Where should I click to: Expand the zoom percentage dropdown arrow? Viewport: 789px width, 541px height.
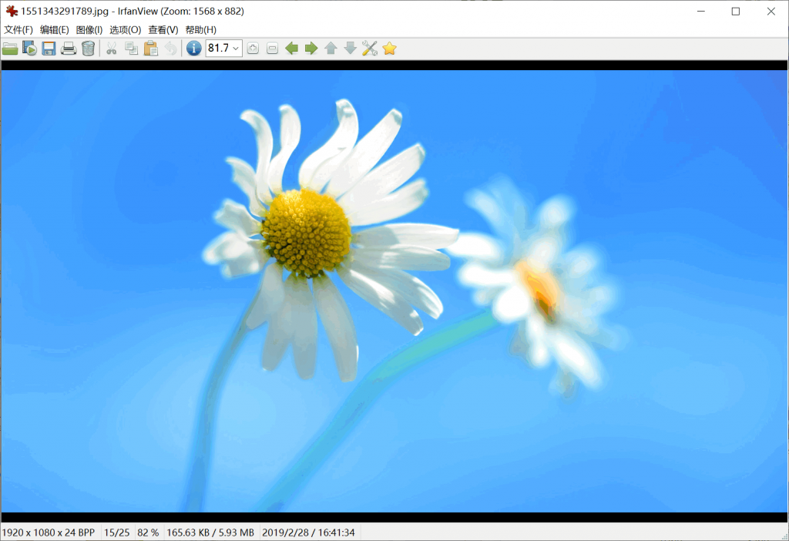(x=236, y=49)
